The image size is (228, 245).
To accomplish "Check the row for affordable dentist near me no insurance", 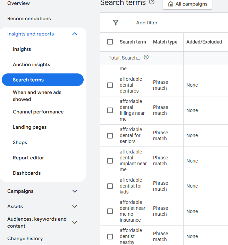I will (x=110, y=211).
